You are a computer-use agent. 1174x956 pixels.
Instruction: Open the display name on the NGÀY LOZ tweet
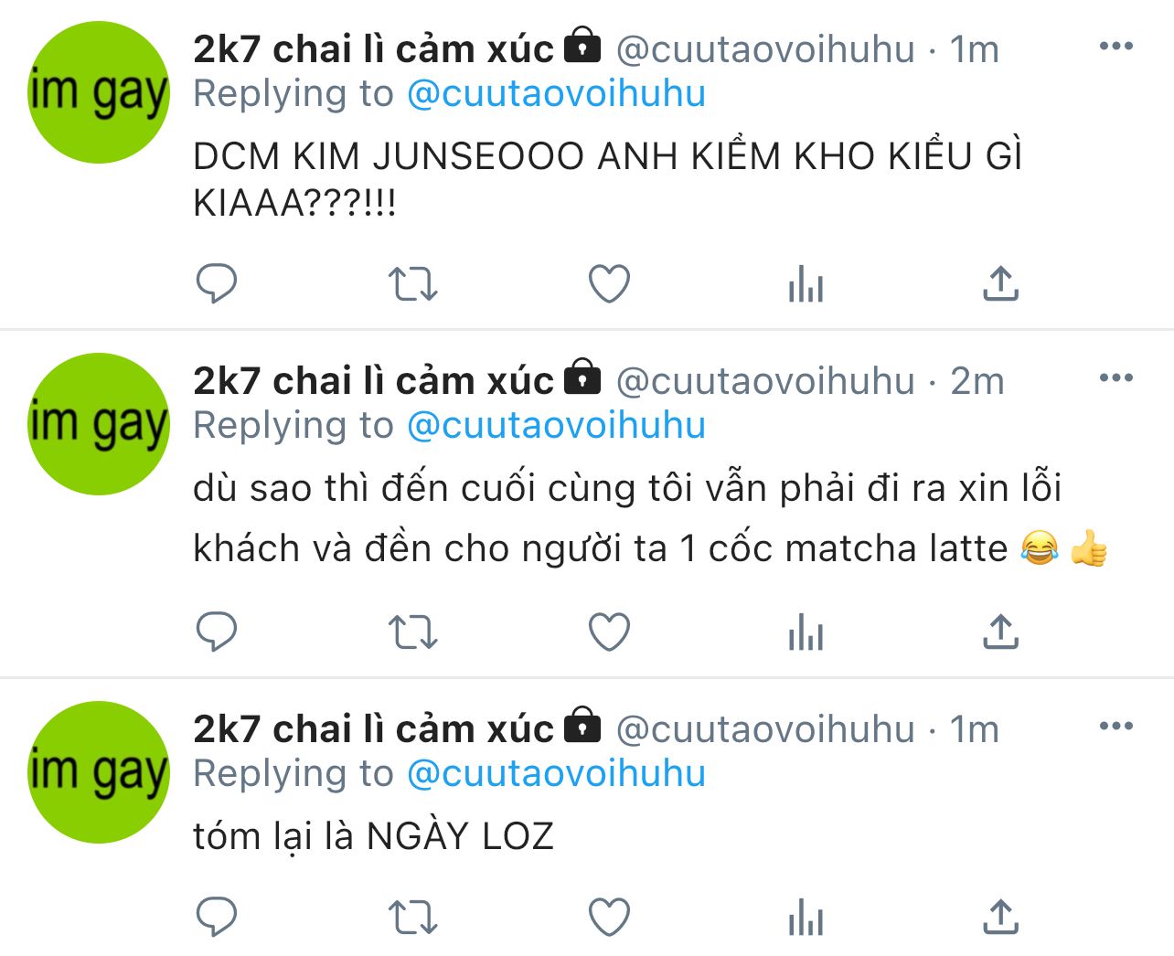(373, 728)
